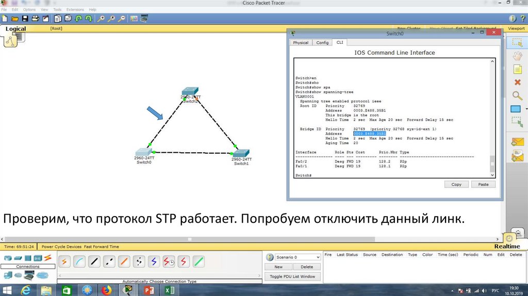Click the Logical workspace tab

point(15,29)
